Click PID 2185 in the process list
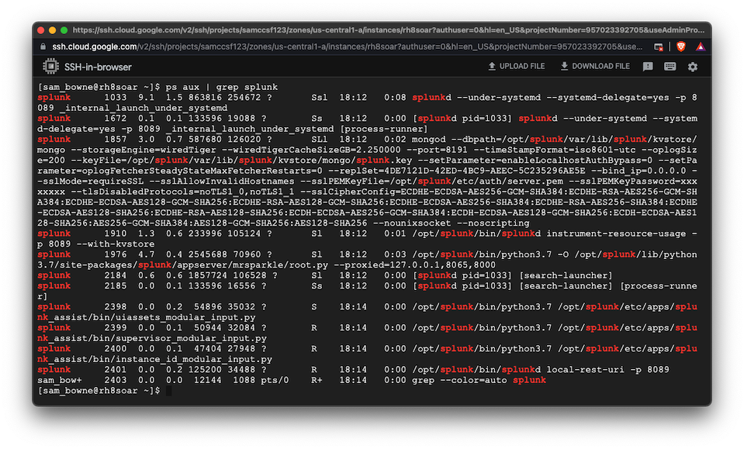Screen dimensions: 744x449 (116, 285)
